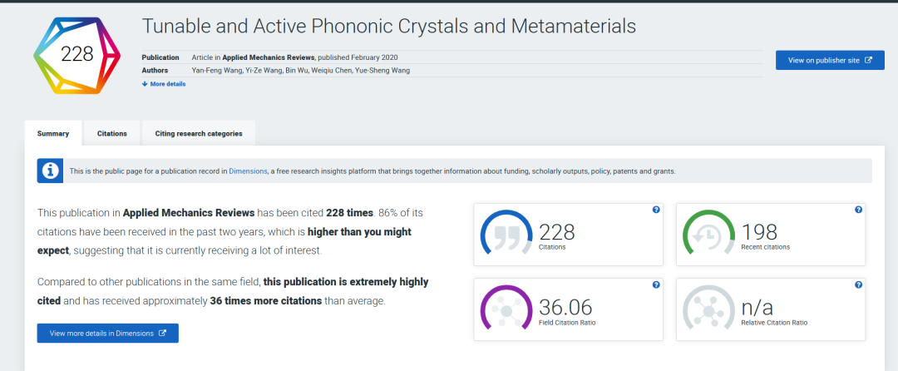
Task: Follow the Dimensions link in info banner
Action: click(x=248, y=171)
